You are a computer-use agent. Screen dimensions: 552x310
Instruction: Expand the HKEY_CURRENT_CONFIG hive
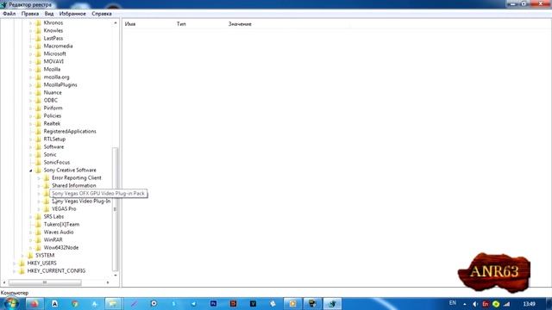(14, 271)
